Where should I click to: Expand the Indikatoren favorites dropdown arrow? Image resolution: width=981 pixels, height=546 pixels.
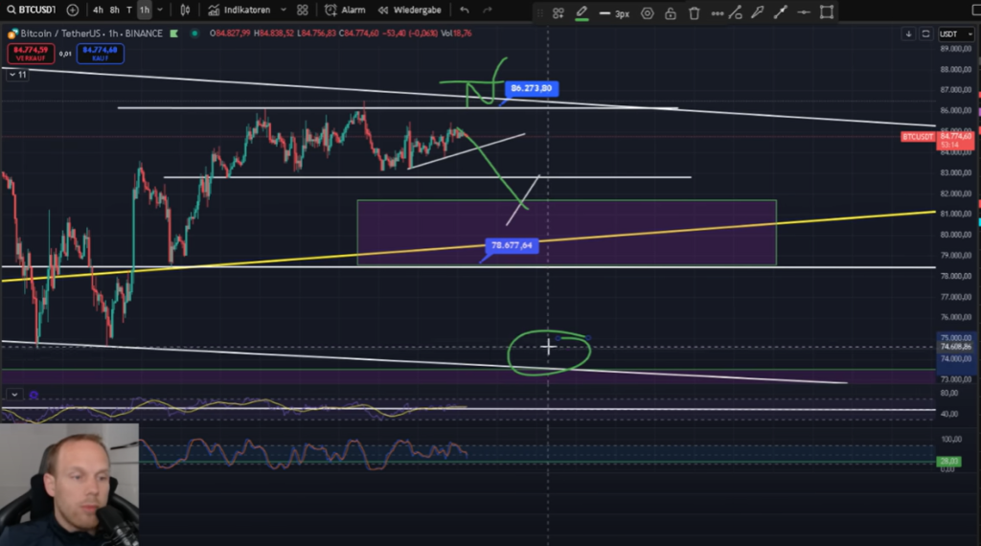coord(284,10)
